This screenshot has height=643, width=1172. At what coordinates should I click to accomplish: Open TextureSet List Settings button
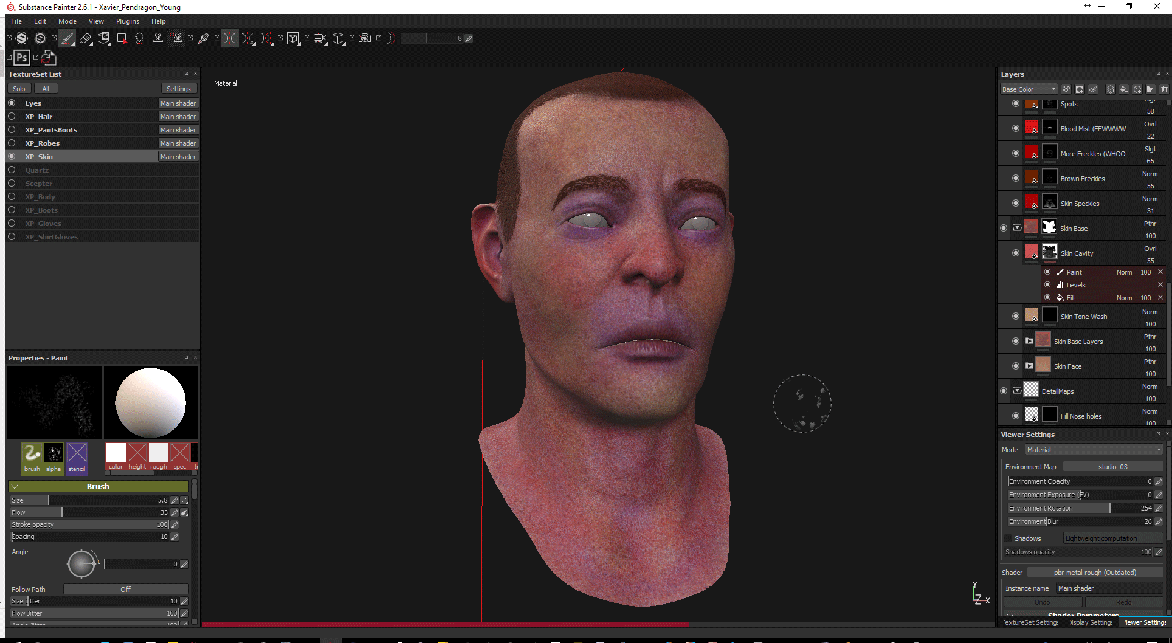[x=179, y=89]
